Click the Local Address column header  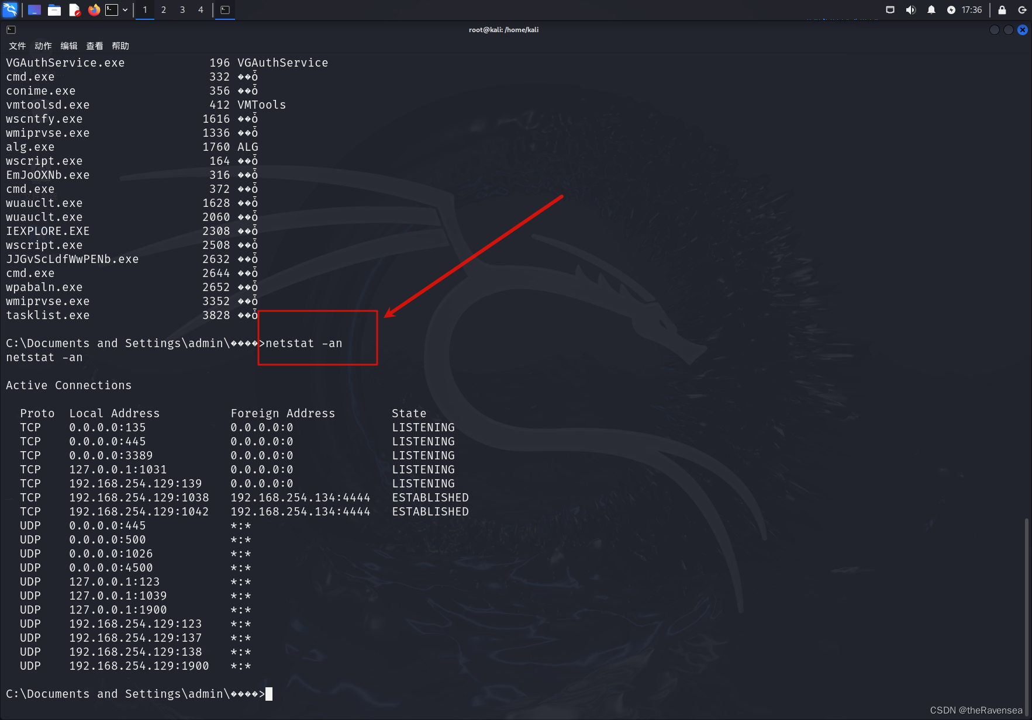tap(115, 413)
